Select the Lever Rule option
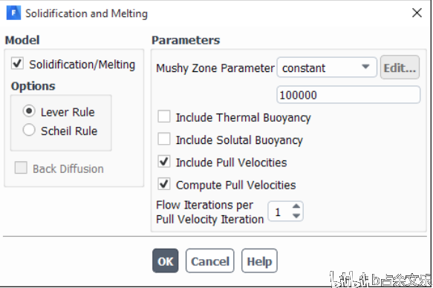The height and width of the screenshot is (288, 433). (x=29, y=111)
